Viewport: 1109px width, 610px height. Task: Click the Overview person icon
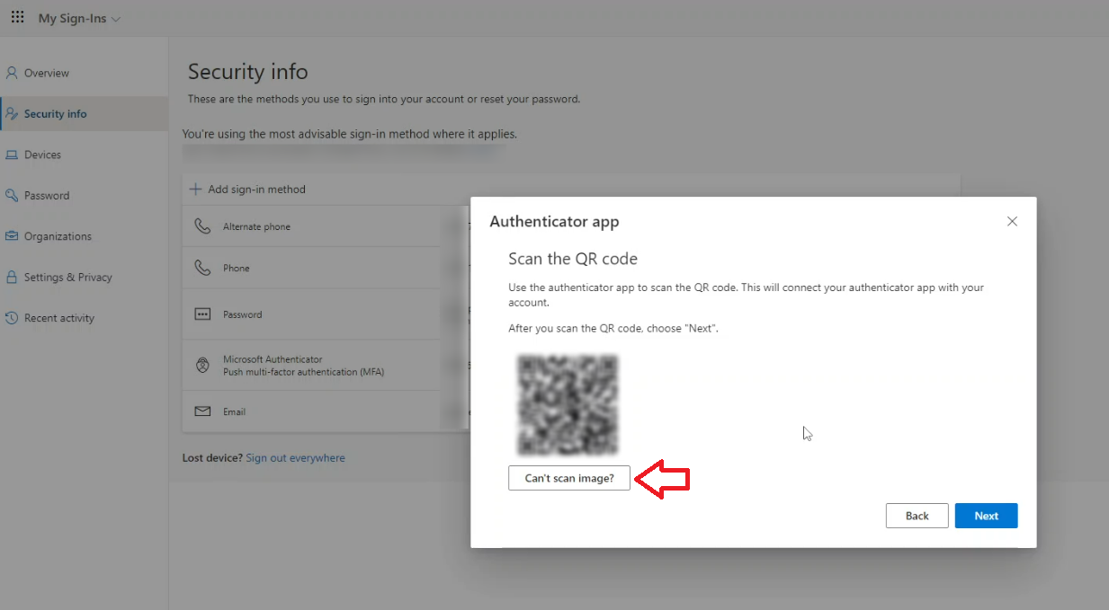click(x=12, y=73)
